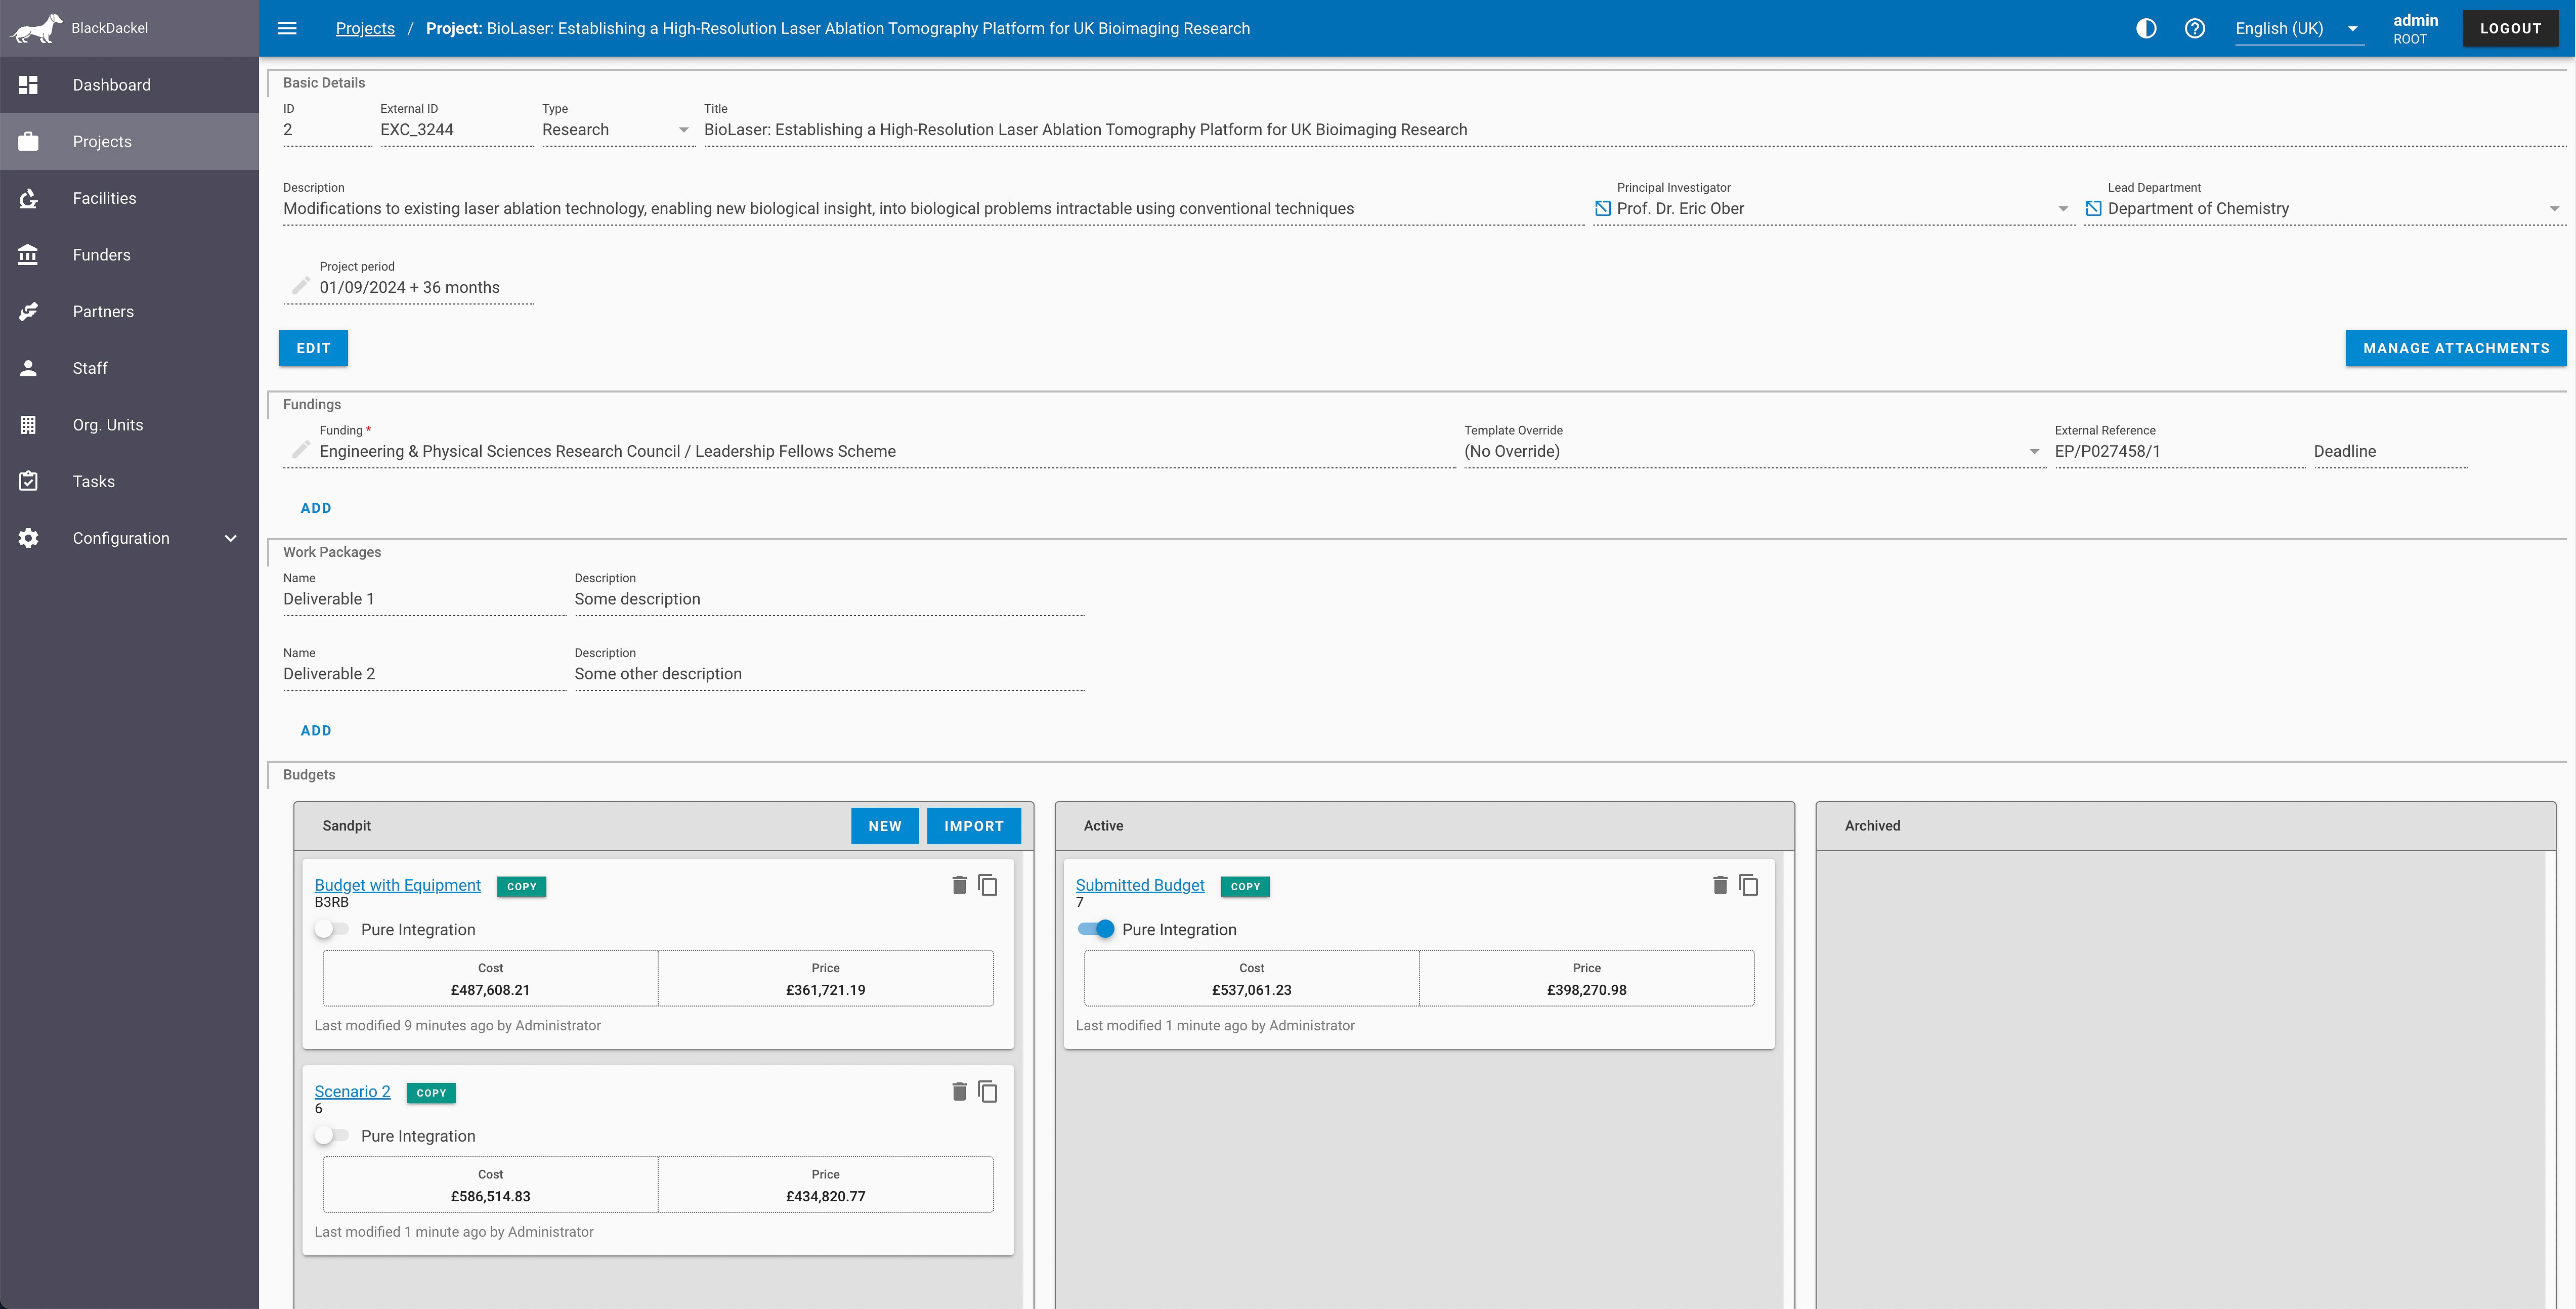Open the project Type dropdown
2576x1309 pixels.
(x=618, y=129)
